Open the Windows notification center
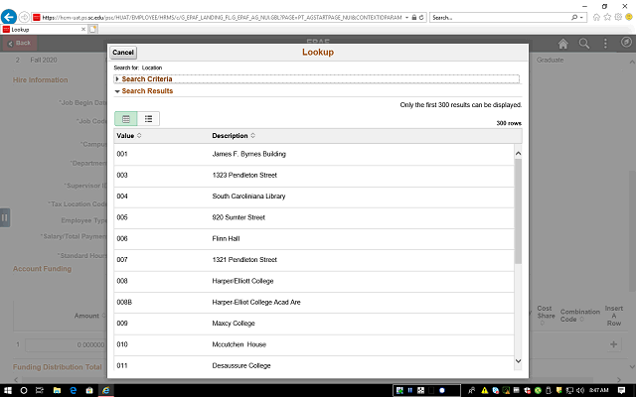The width and height of the screenshot is (636, 397). (621, 390)
